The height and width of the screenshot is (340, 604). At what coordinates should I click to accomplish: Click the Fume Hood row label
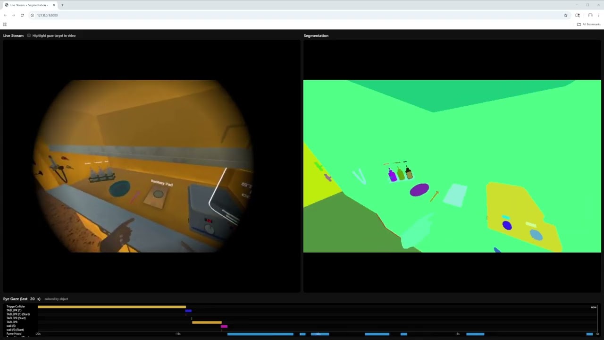[x=14, y=333]
